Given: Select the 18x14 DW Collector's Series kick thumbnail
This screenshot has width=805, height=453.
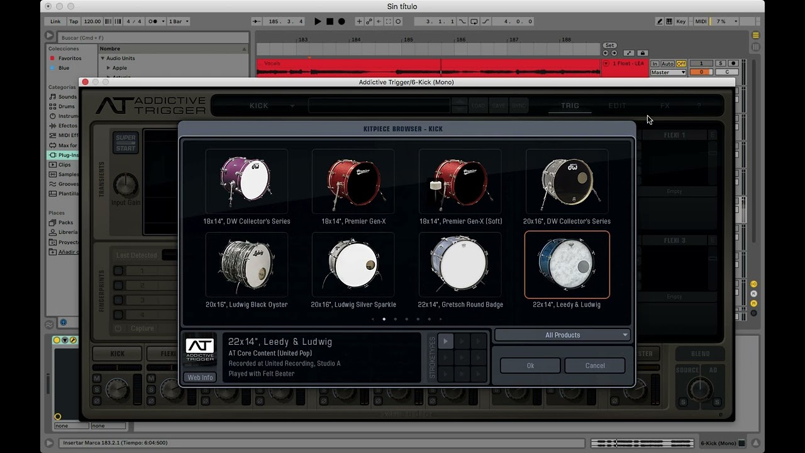Looking at the screenshot, I should pyautogui.click(x=247, y=181).
